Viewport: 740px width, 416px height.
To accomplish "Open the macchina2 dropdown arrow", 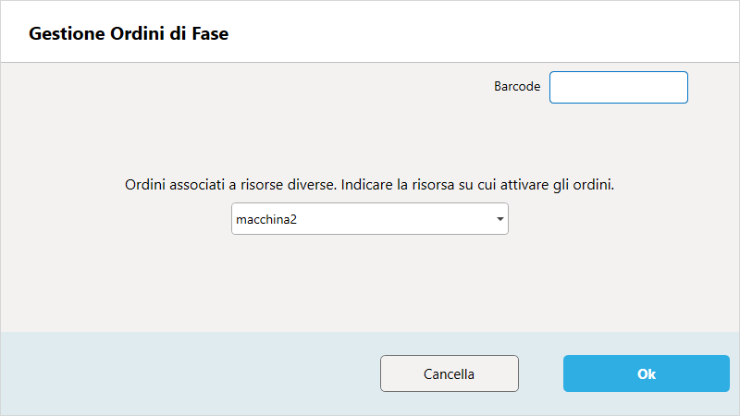I will 499,219.
